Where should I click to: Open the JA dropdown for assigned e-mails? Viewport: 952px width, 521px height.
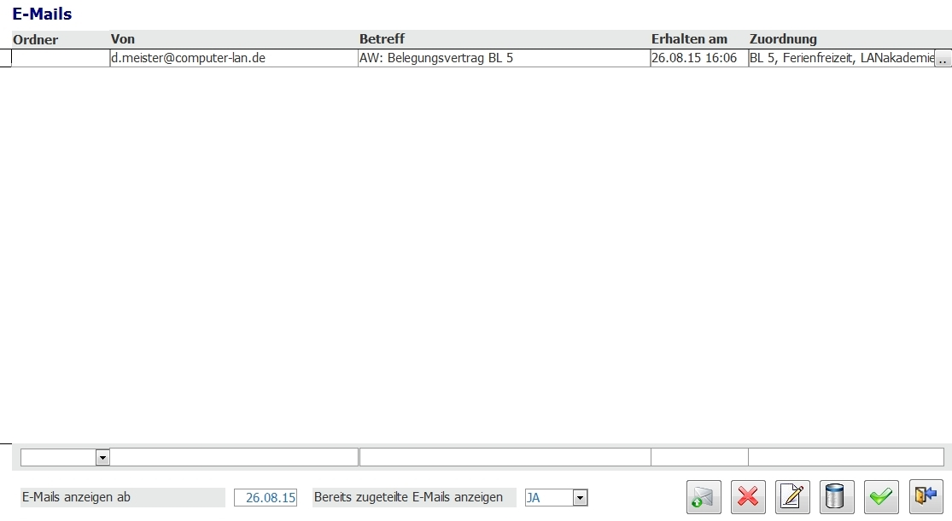pyautogui.click(x=580, y=498)
